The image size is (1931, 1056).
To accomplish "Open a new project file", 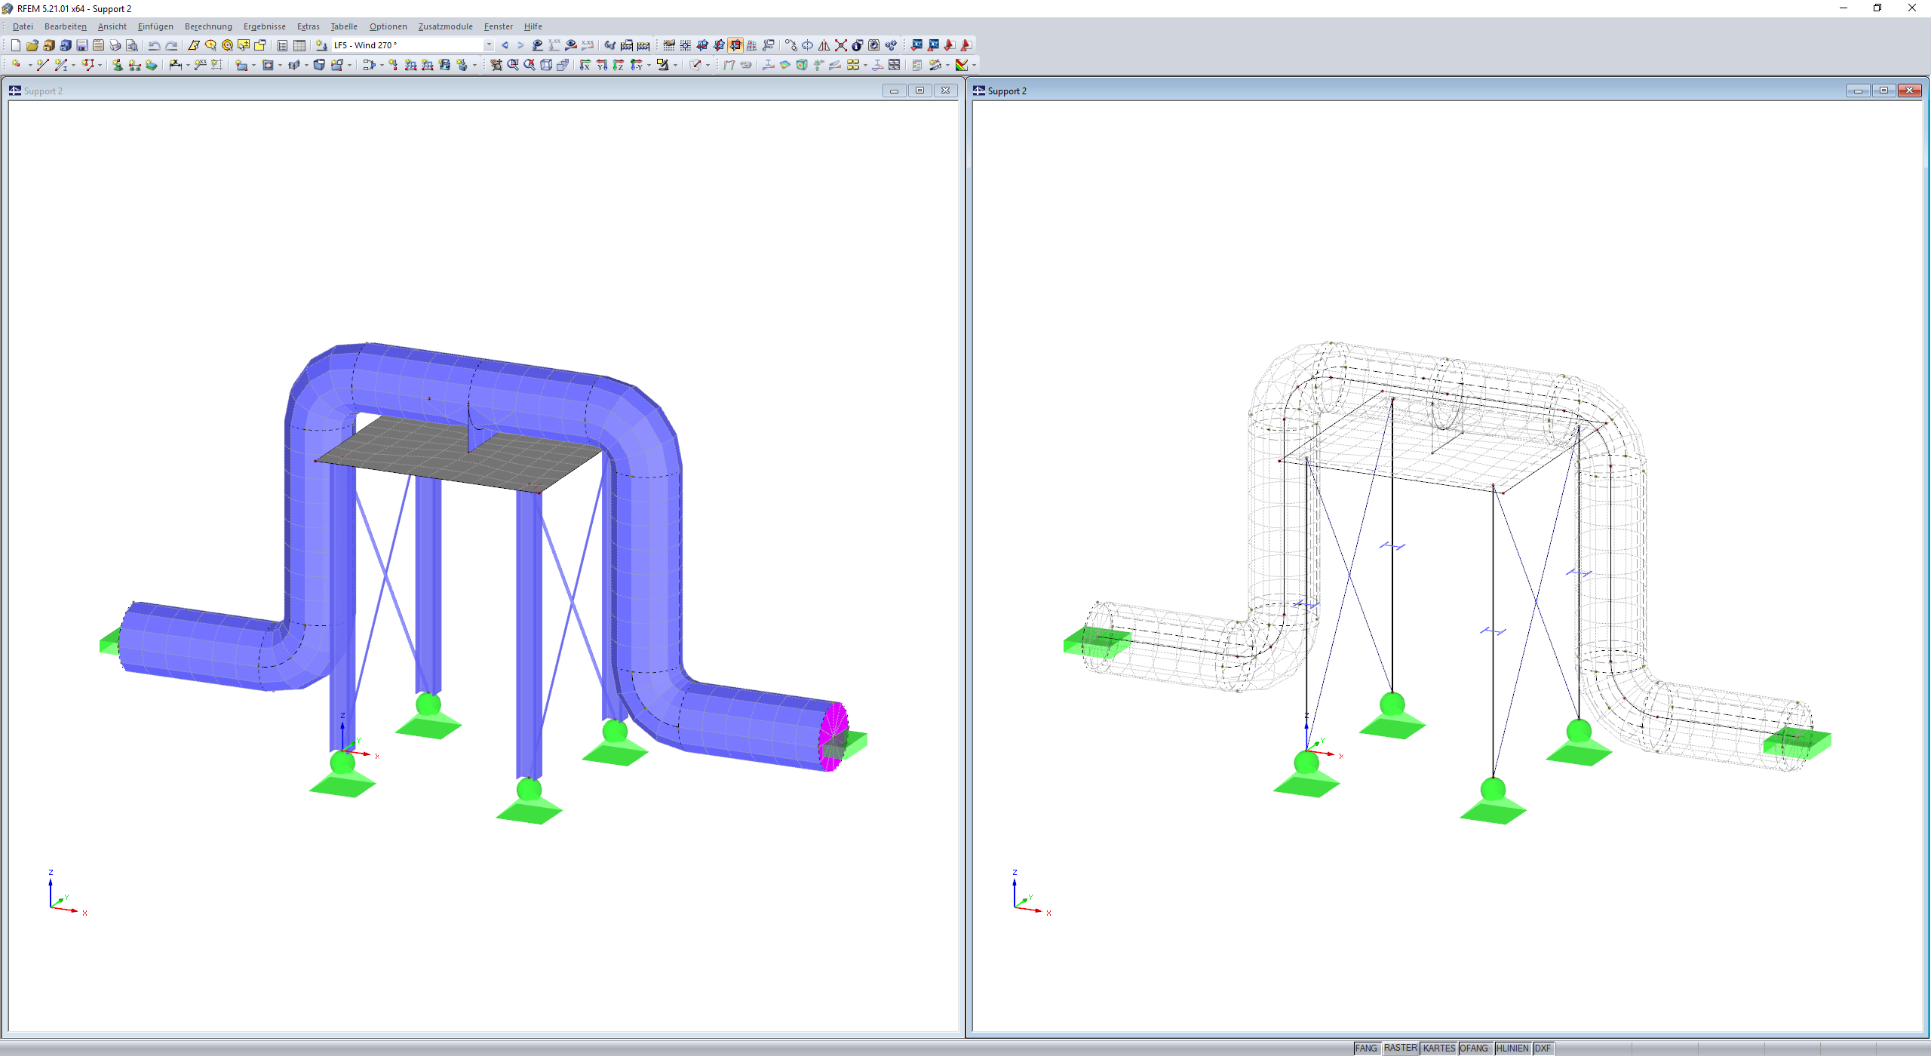I will (x=17, y=45).
